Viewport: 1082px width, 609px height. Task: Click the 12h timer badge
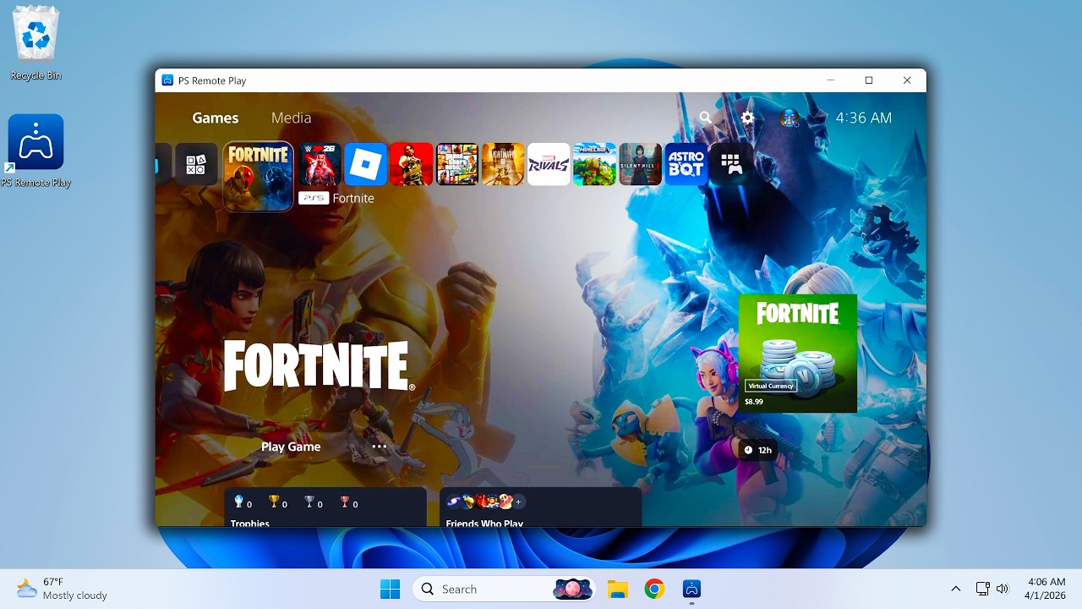(757, 450)
